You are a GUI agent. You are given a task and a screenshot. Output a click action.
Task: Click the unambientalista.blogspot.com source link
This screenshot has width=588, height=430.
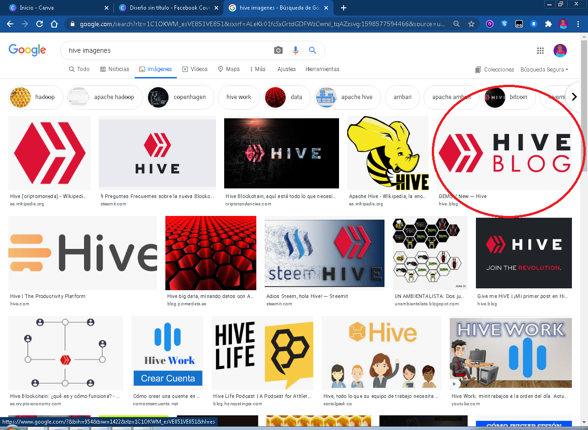(427, 304)
